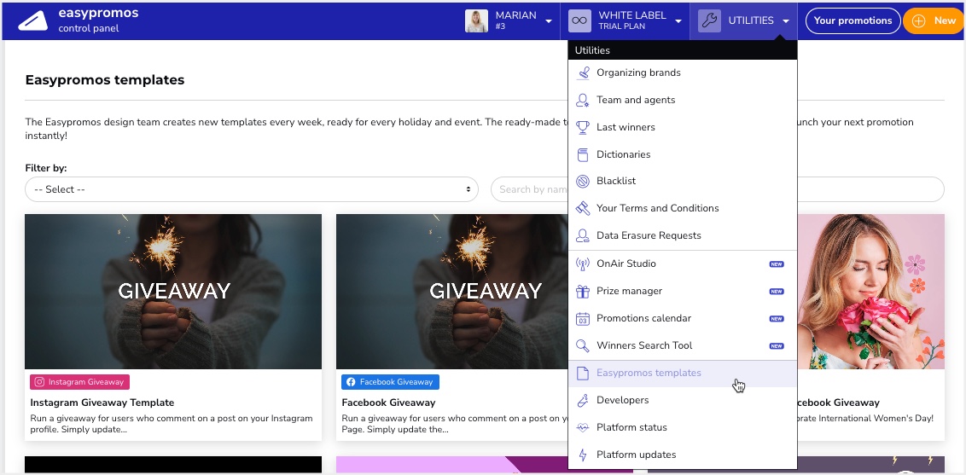The width and height of the screenshot is (966, 475).
Task: Open the Instagram Giveaway Template thumbnail
Action: click(x=173, y=292)
